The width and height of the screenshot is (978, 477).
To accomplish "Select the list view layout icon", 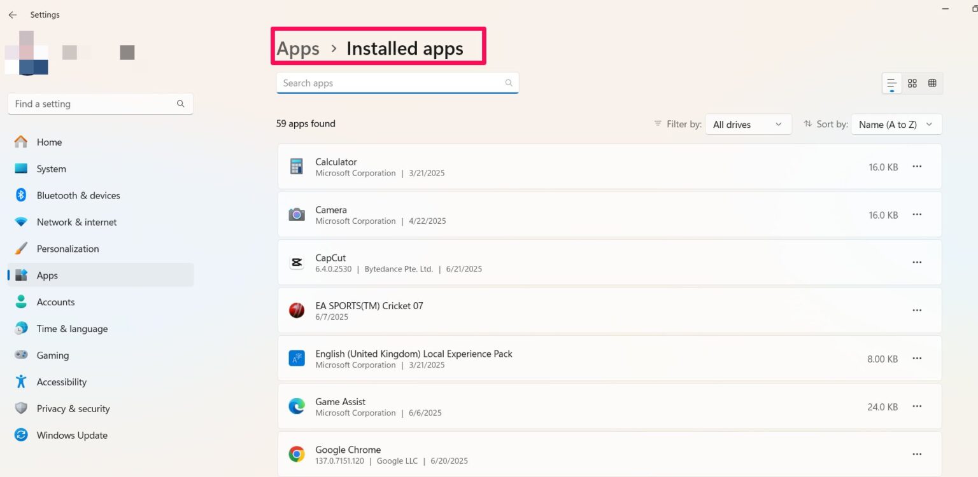I will tap(891, 83).
